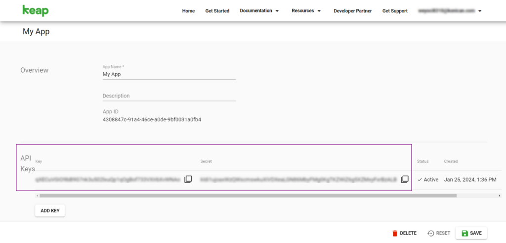Screen dimensions: 506x243
Task: Edit the App Name field
Action: coord(169,74)
